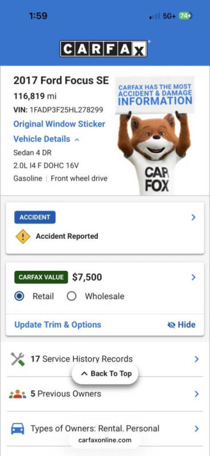Tap the carfaxonline.com address pill
210x456 pixels.
coord(105,440)
